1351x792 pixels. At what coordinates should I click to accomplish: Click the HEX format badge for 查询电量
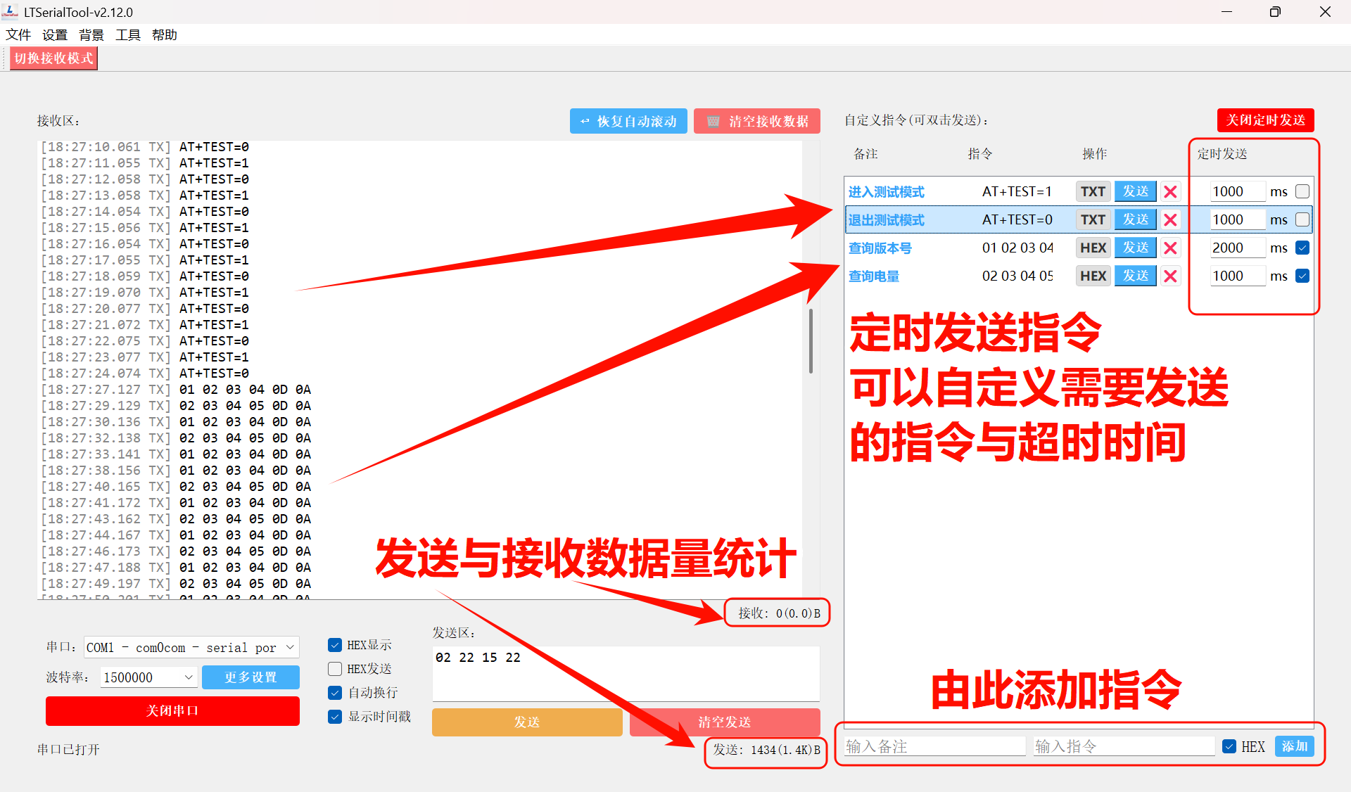(x=1093, y=275)
